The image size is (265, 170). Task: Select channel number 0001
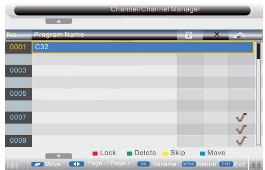click(18, 47)
